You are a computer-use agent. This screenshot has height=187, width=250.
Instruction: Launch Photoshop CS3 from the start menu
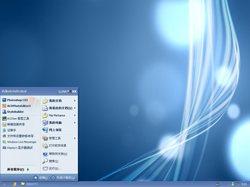tap(15, 100)
